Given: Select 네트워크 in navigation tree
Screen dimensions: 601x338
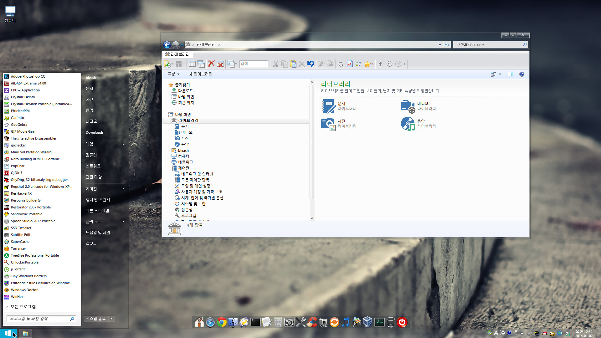Looking at the screenshot, I should click(185, 162).
